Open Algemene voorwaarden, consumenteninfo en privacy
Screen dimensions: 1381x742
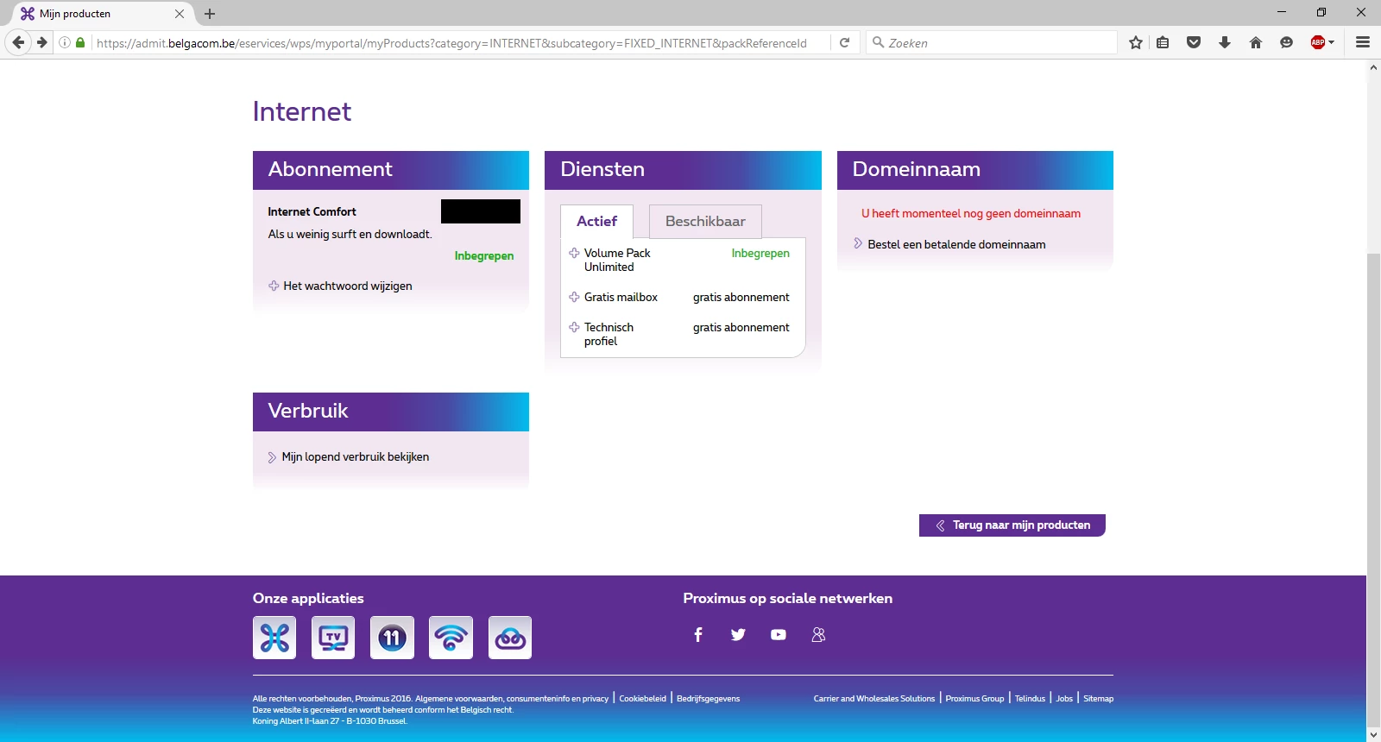(512, 699)
